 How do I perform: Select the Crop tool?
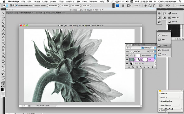click(3, 26)
